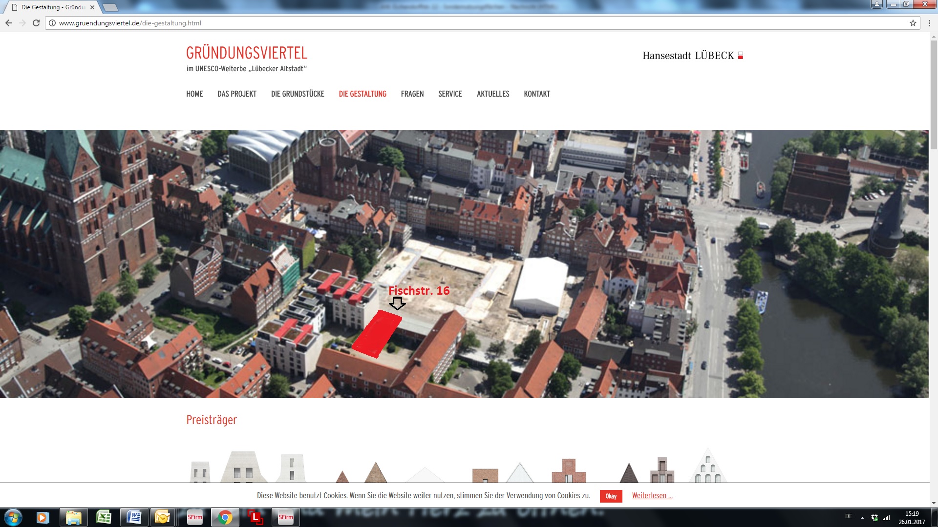Click the browser forward arrow
The image size is (938, 527).
22,23
